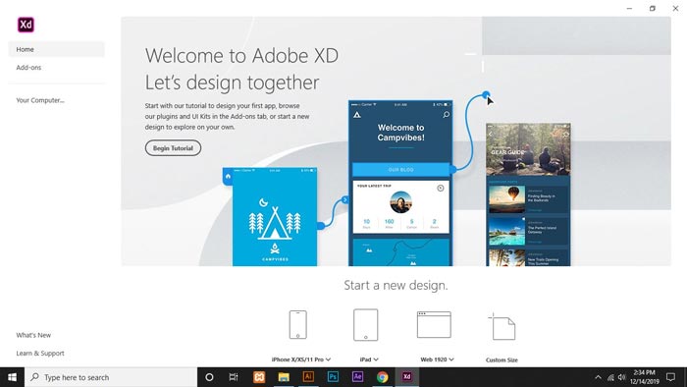Viewport: 687px width, 387px height.
Task: Select the iPad artboard preset icon
Action: [x=365, y=325]
